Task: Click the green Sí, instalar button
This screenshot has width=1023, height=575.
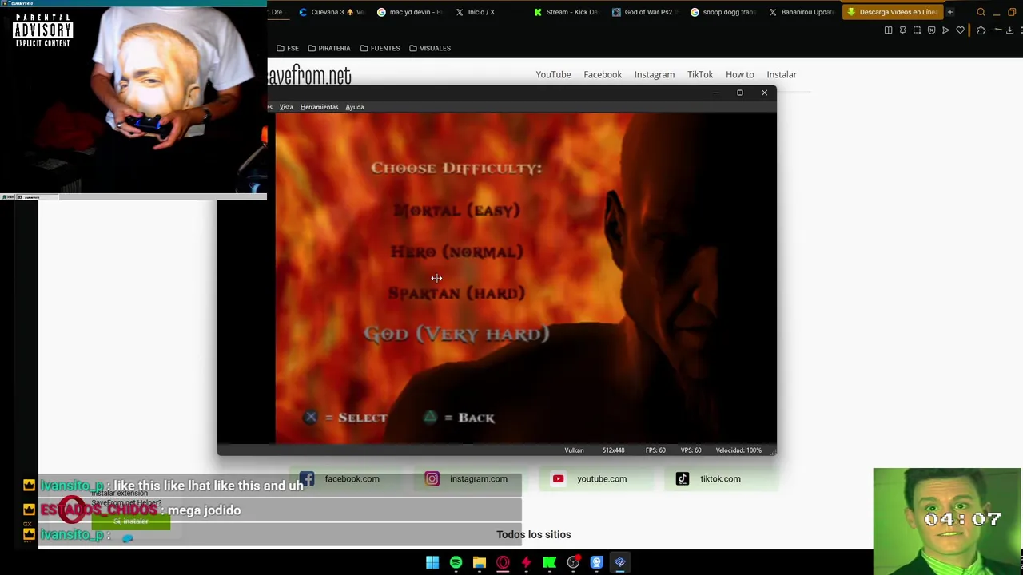Action: (x=130, y=521)
